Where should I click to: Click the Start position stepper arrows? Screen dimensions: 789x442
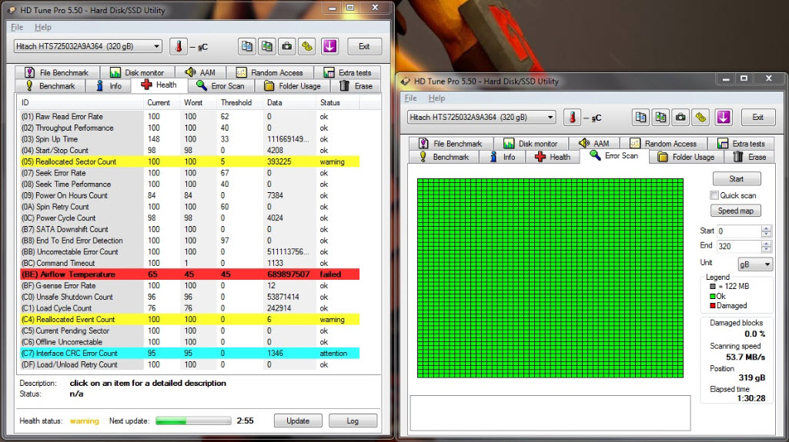[x=767, y=231]
